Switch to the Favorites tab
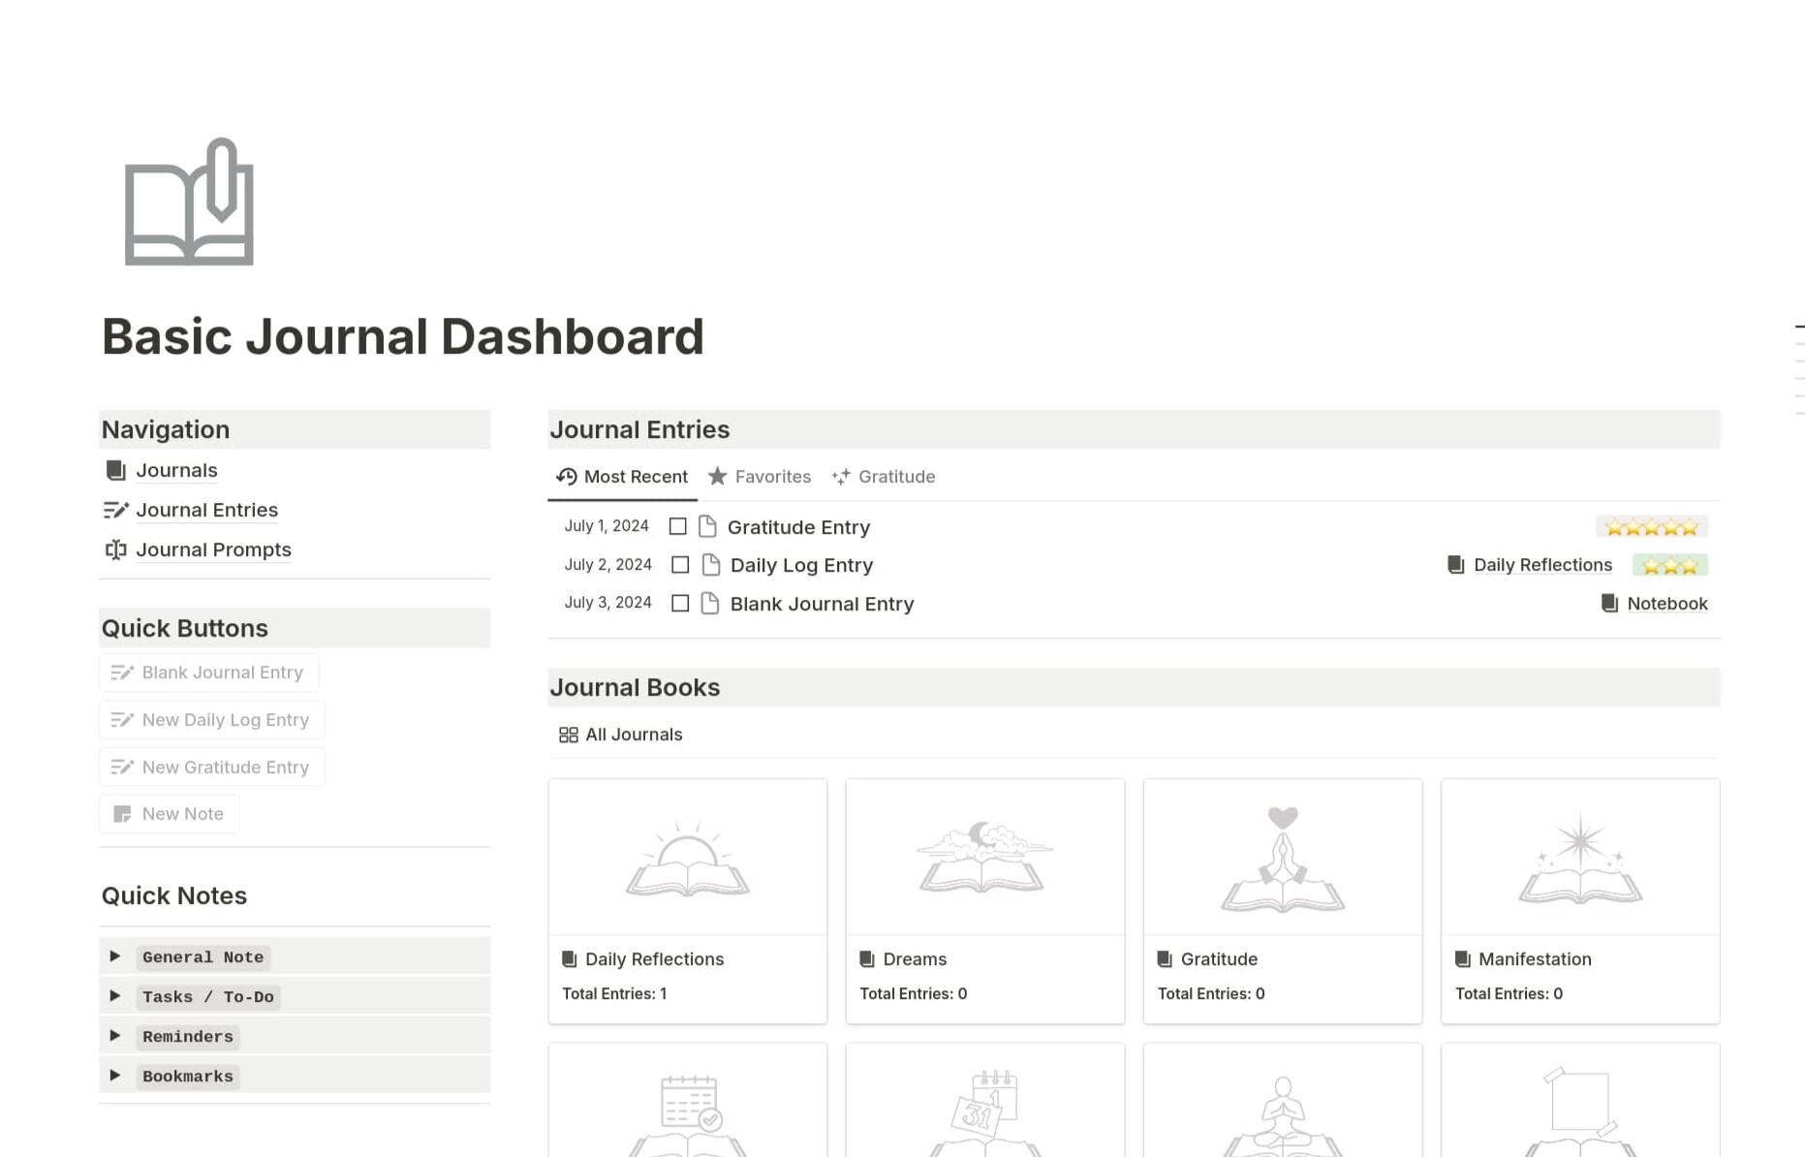 [760, 477]
